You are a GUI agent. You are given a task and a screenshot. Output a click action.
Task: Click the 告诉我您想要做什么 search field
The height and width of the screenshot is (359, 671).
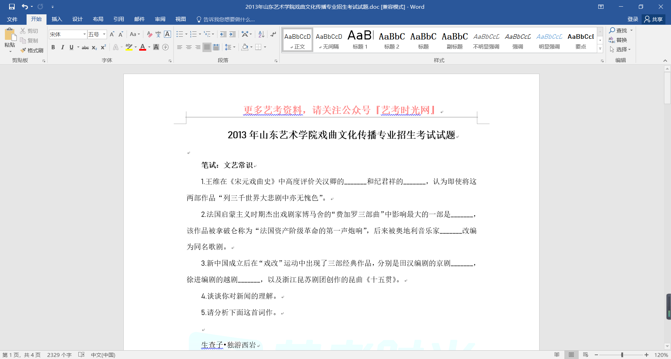[x=229, y=19]
